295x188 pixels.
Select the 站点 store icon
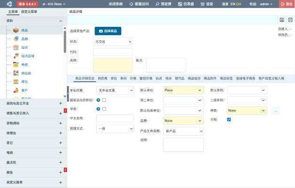pos(16,47)
